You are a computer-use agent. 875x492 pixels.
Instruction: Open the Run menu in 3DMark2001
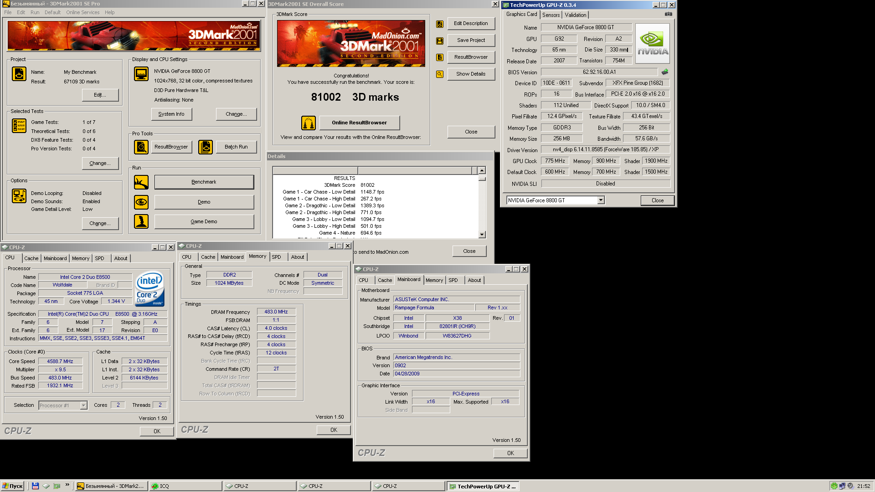click(x=35, y=12)
